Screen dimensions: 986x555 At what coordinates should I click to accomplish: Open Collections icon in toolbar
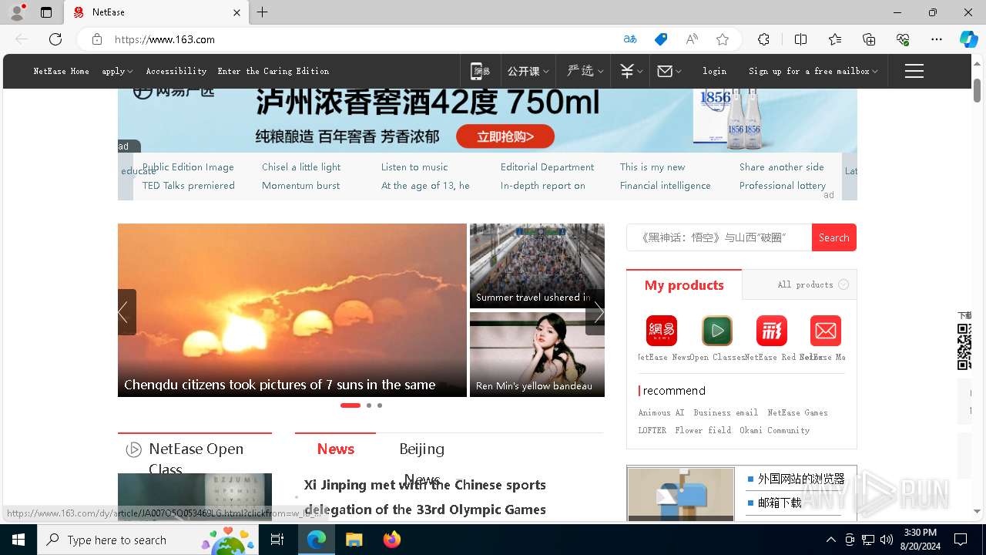pyautogui.click(x=869, y=39)
